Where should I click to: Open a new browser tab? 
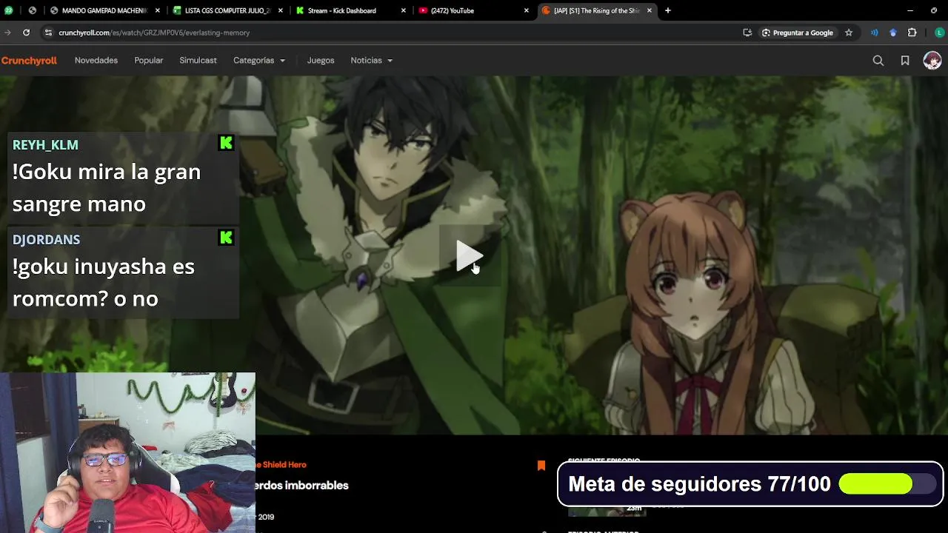click(667, 10)
